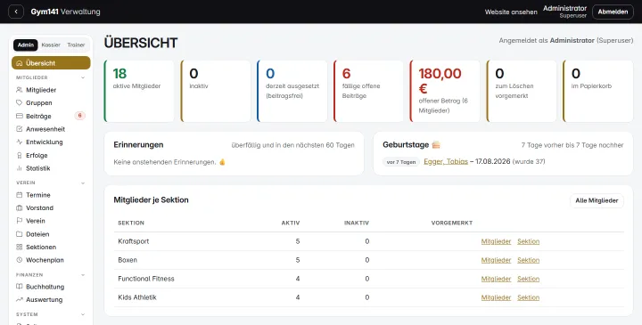Open Übersicht home icon in sidebar
This screenshot has width=642, height=325.
pos(20,63)
